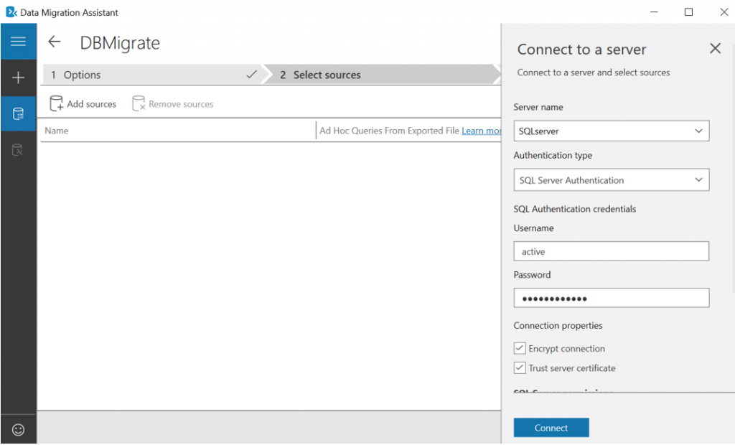Click inside the Username field
The image size is (735, 445).
(611, 250)
